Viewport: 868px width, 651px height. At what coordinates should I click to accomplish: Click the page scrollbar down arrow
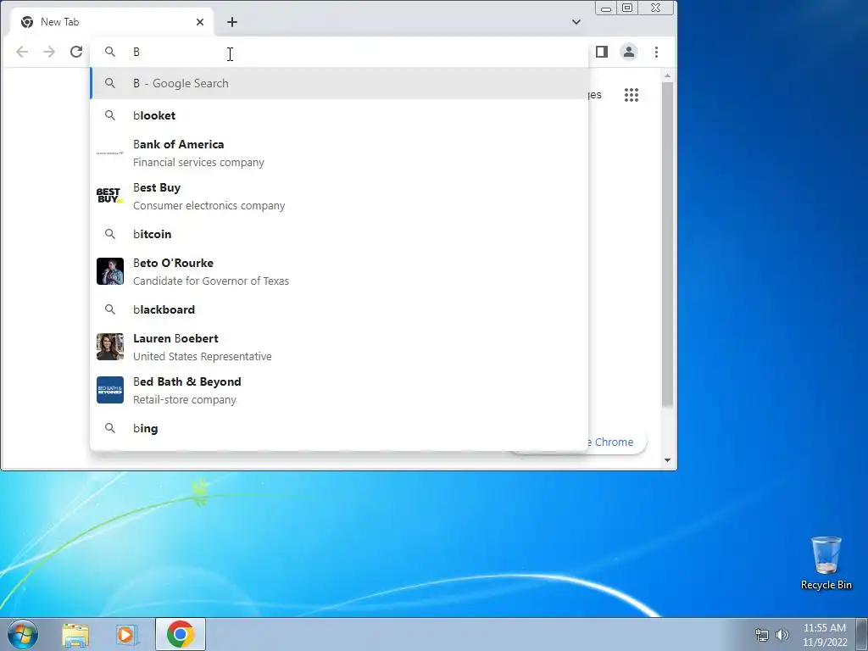(x=668, y=460)
